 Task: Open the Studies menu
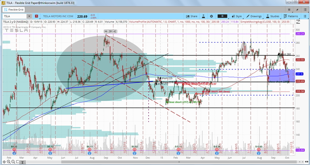coord(273,16)
